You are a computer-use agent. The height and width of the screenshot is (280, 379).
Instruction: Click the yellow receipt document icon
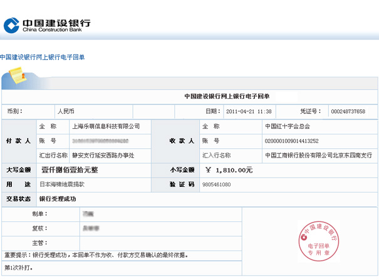(18, 76)
